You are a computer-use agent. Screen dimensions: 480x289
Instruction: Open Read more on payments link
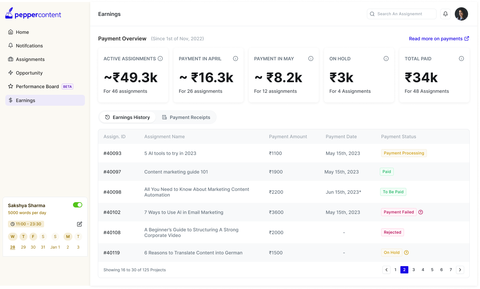click(439, 39)
